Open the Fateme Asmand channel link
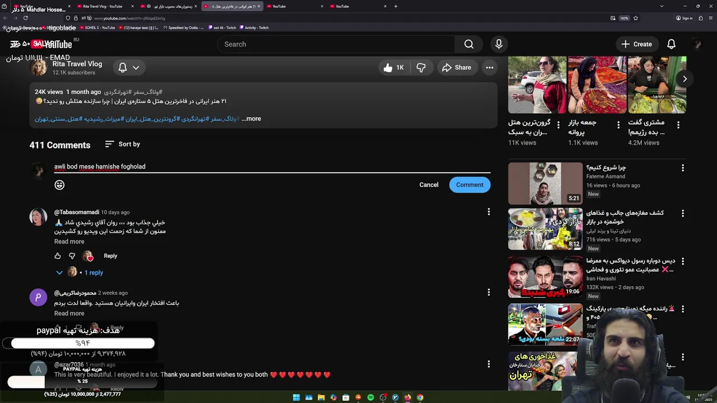 click(x=606, y=176)
